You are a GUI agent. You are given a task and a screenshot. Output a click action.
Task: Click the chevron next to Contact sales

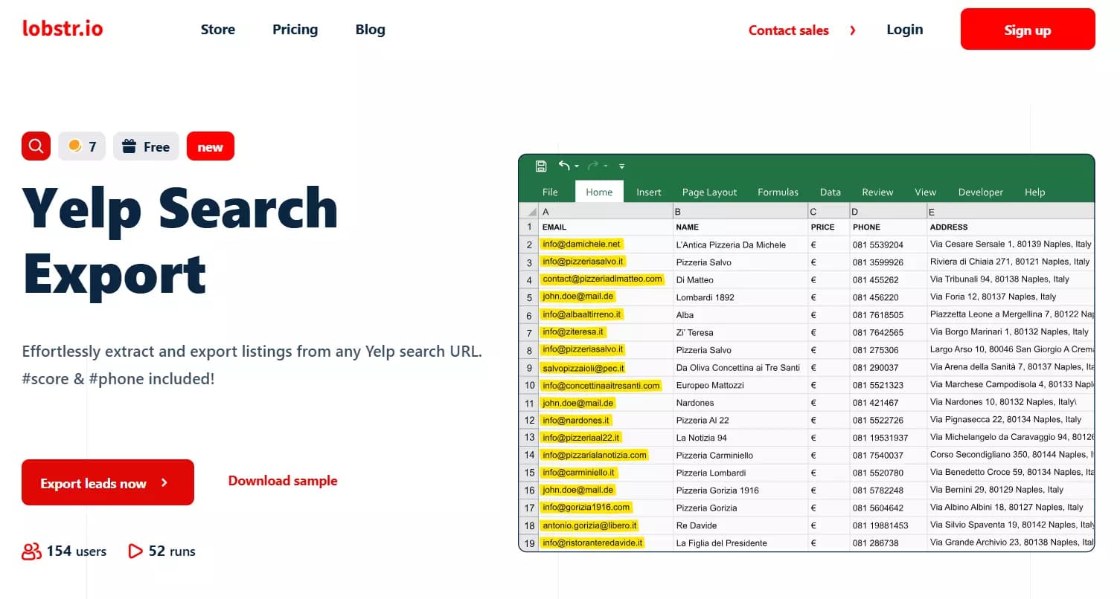[x=852, y=30]
